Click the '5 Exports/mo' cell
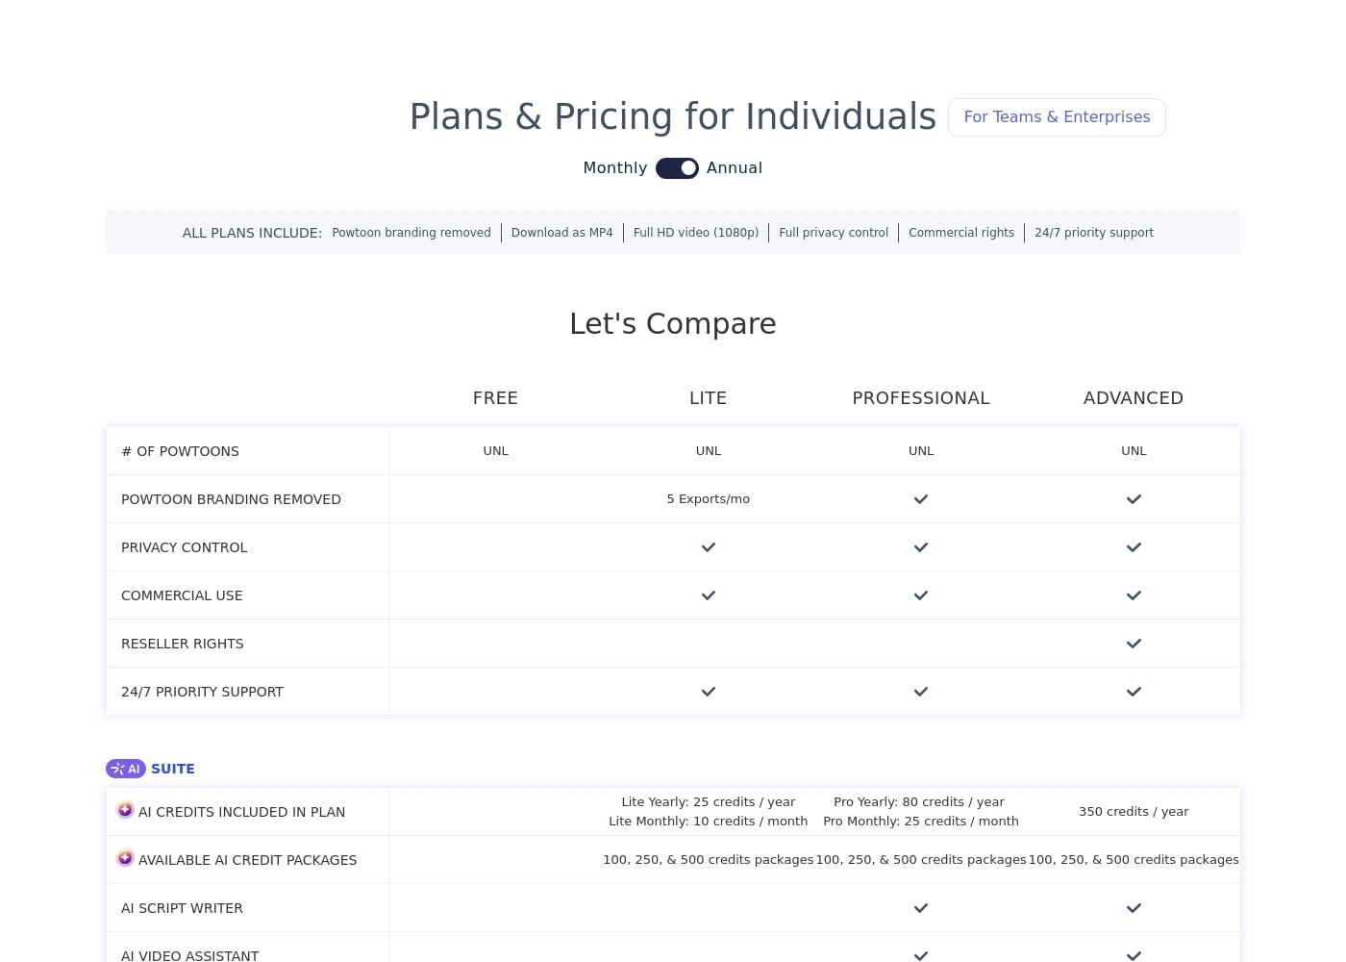 point(709,499)
